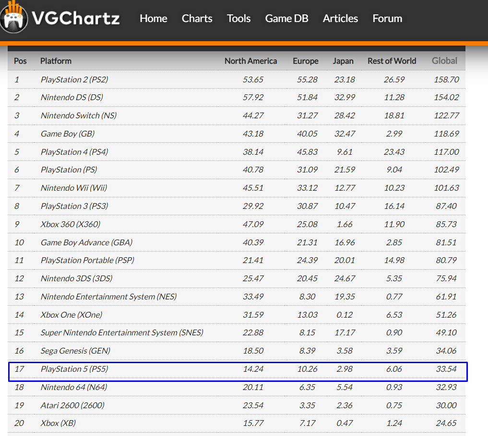The width and height of the screenshot is (488, 436).
Task: Click North America value 47.09 for Xbox 360
Action: (x=253, y=224)
